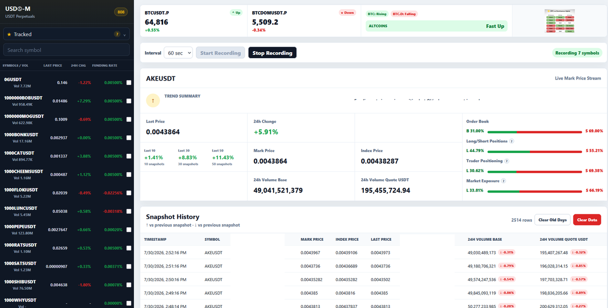Screen dimensions: 608x308
Task: Click the 24h Change +5.91% value
Action: click(x=266, y=132)
